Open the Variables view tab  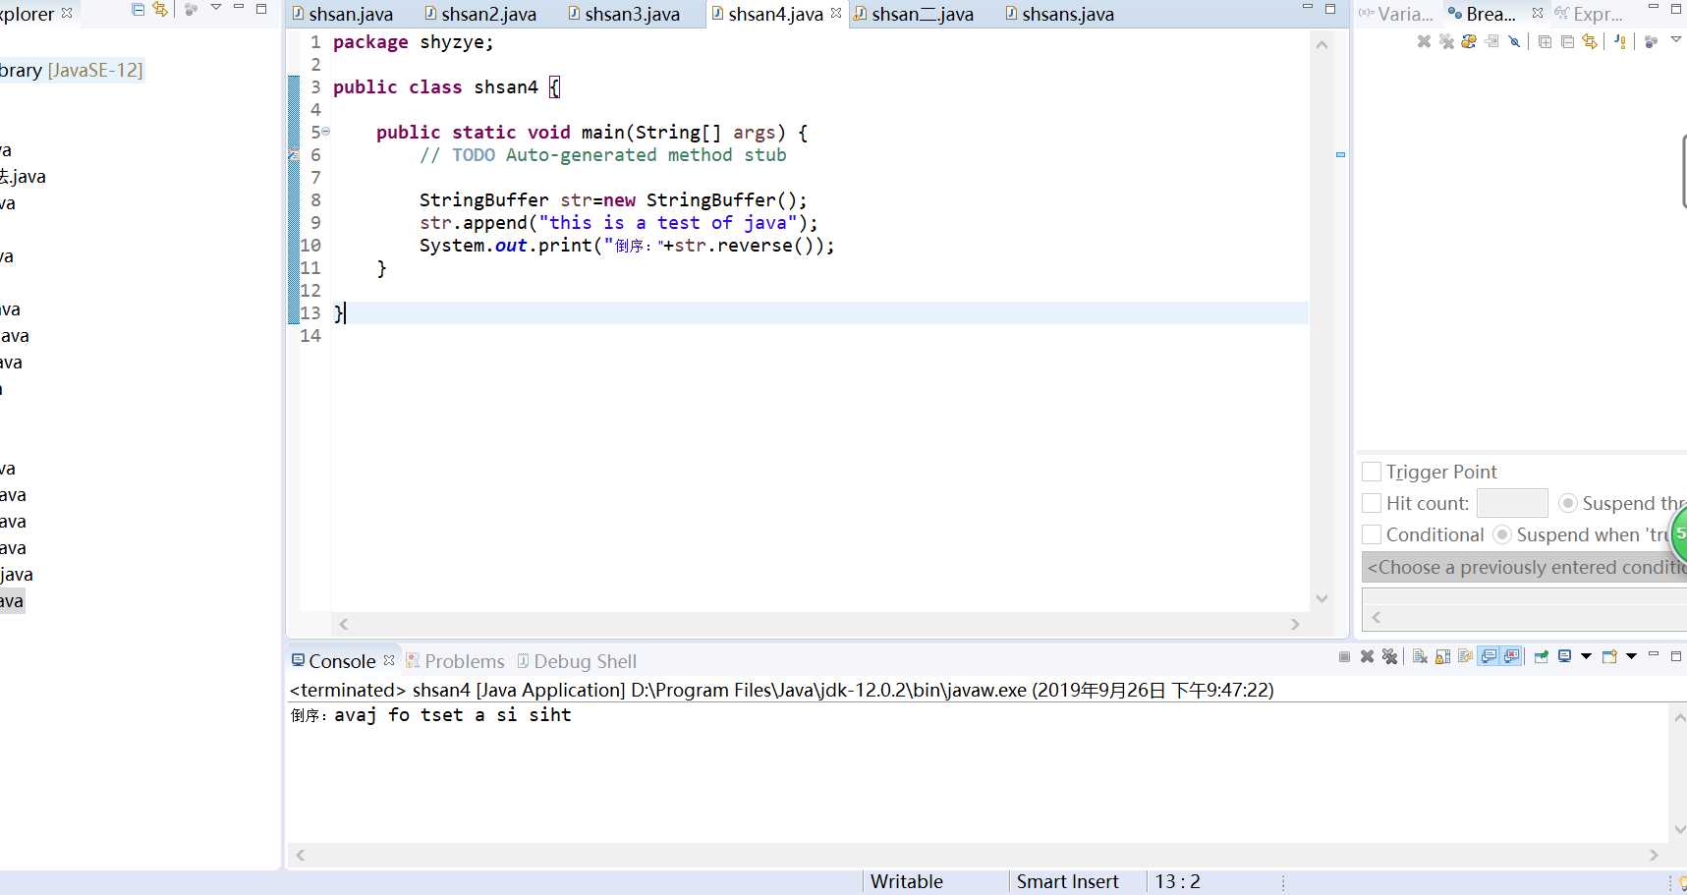click(x=1396, y=14)
